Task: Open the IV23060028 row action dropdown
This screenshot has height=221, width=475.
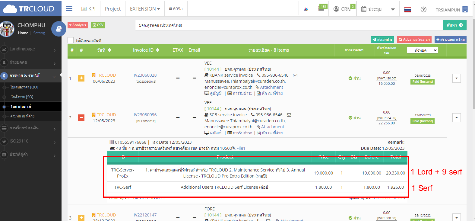Action: coord(457,78)
